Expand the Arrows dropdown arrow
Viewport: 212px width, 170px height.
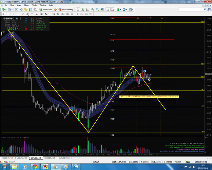pyautogui.click(x=49, y=14)
